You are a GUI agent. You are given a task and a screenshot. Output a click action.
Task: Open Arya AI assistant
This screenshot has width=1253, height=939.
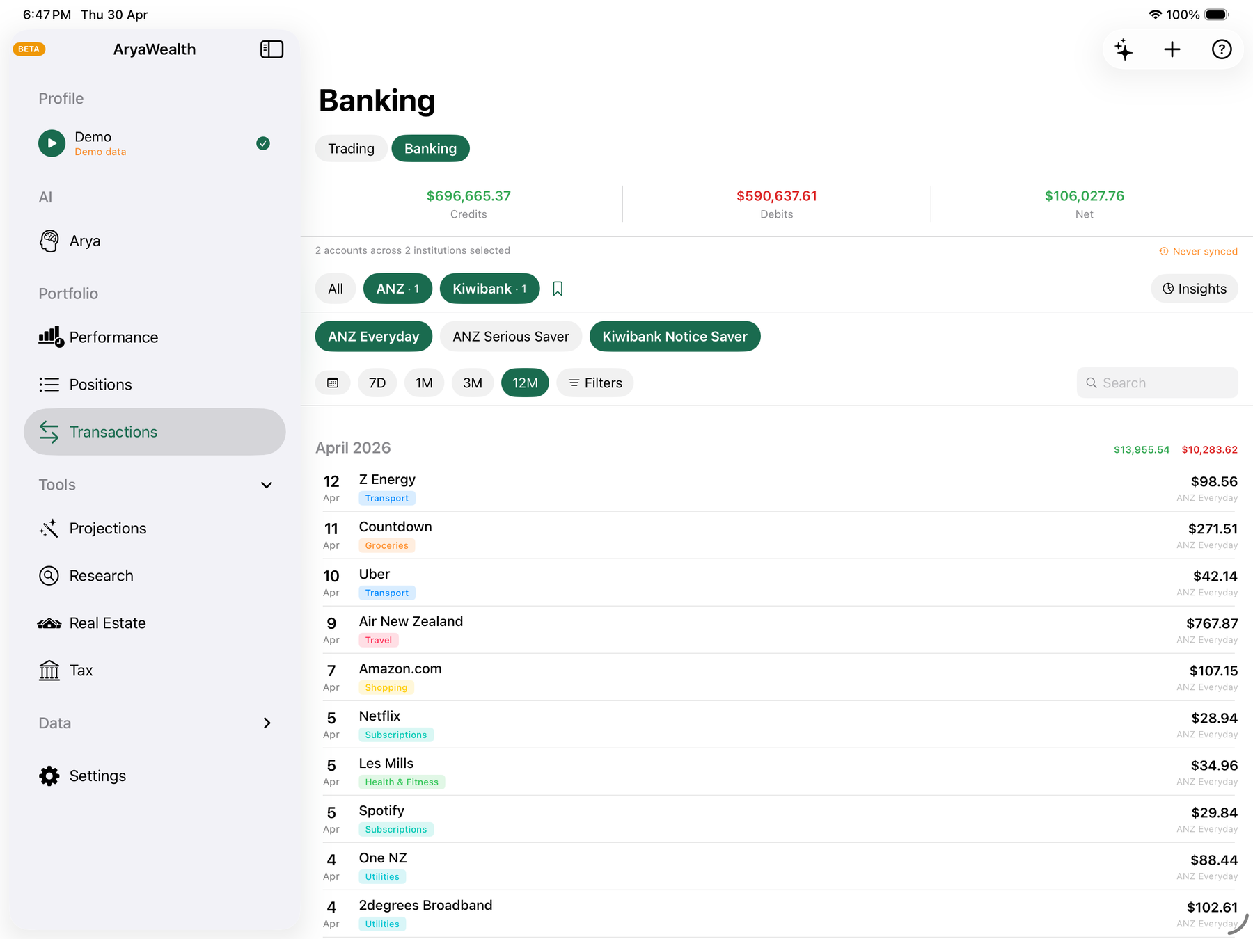(x=155, y=241)
